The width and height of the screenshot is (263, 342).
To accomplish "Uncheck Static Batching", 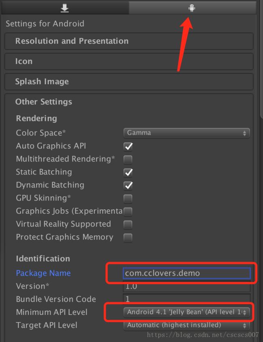I will pyautogui.click(x=128, y=172).
